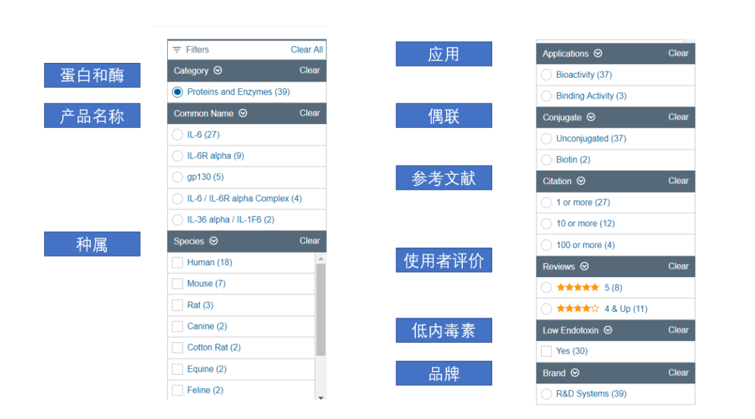Click the Reviews section chevron icon

click(584, 267)
